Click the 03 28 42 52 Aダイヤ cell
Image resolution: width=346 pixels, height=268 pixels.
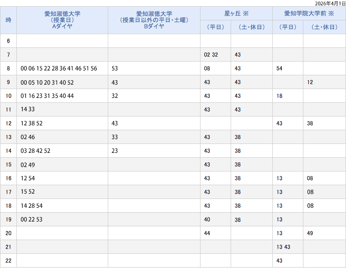point(35,151)
